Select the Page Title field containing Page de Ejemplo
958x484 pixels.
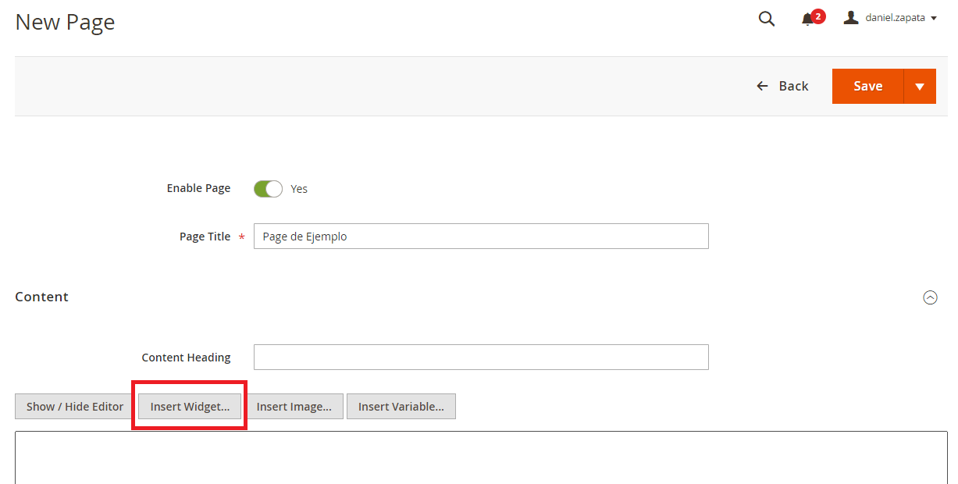481,236
